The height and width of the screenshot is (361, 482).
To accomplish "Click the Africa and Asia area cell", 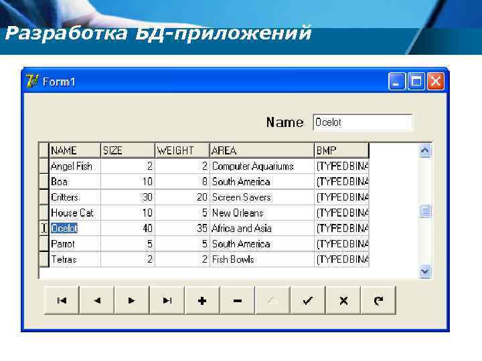I will coord(262,229).
